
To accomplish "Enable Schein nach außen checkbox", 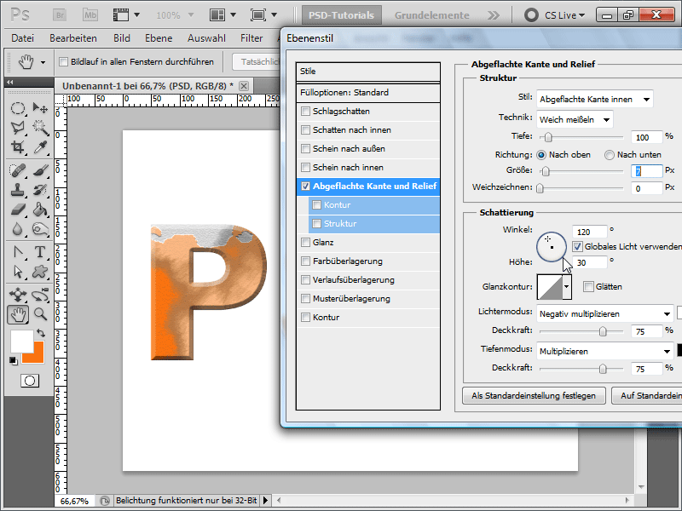I will tap(305, 148).
